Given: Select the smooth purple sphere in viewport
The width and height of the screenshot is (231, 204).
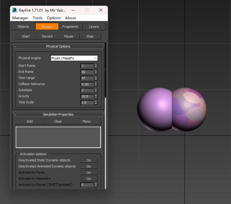Looking at the screenshot, I should tap(155, 109).
